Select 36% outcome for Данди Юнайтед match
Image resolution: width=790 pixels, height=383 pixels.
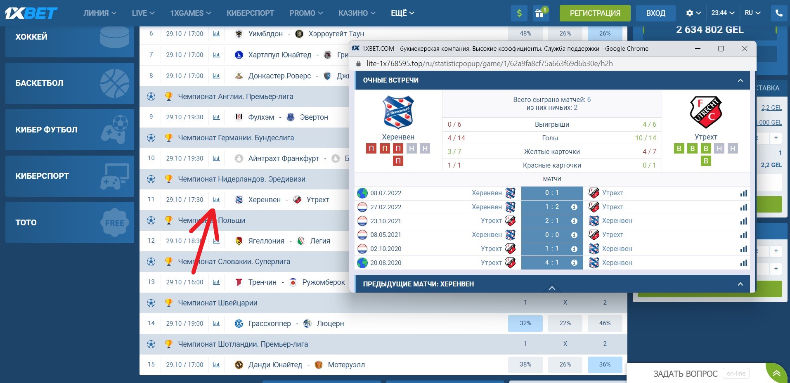click(x=605, y=365)
